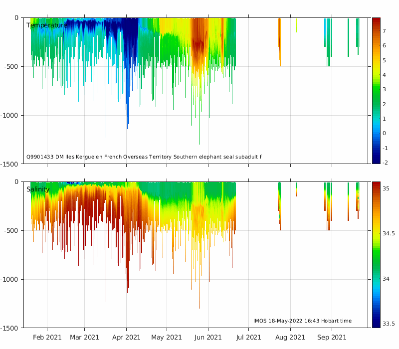Click the Sep 2021 x-axis label

pos(332,338)
